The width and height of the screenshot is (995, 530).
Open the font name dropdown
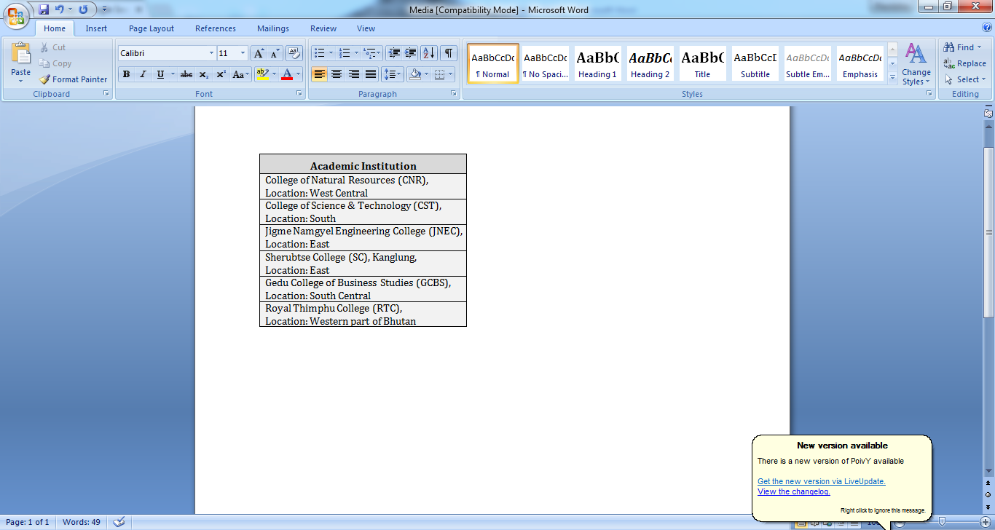point(211,53)
